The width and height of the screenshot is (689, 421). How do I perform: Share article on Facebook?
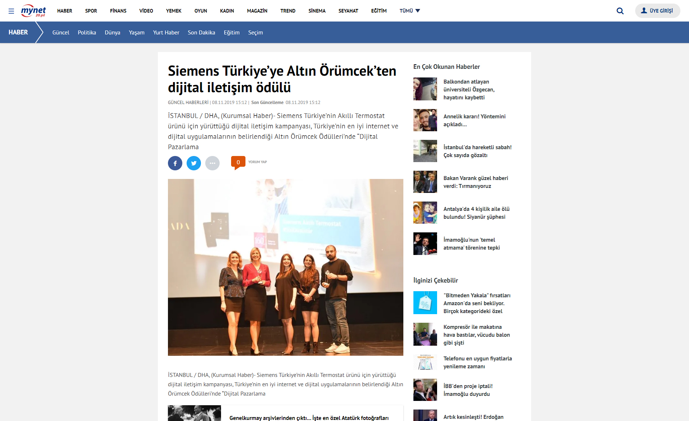[175, 163]
